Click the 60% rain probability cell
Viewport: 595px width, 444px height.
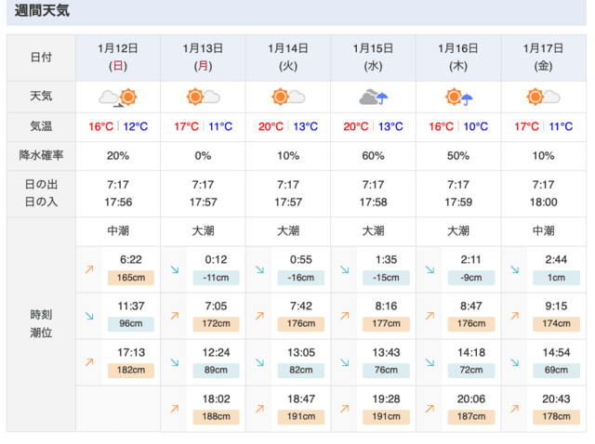click(374, 156)
